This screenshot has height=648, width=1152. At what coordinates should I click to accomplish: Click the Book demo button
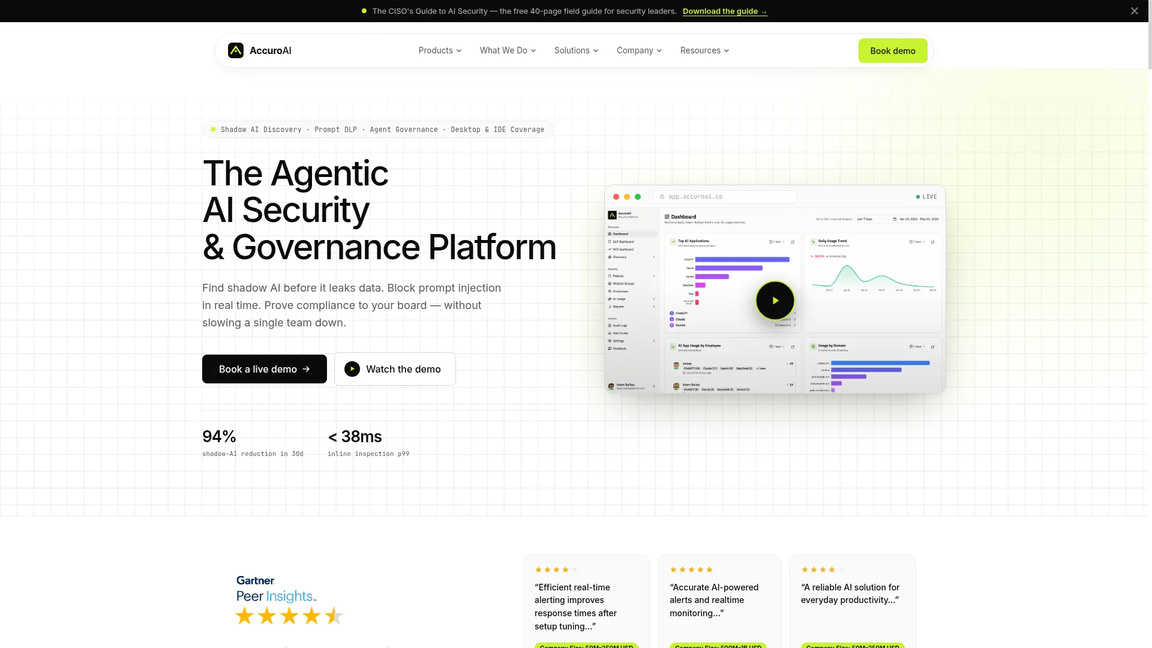click(893, 50)
